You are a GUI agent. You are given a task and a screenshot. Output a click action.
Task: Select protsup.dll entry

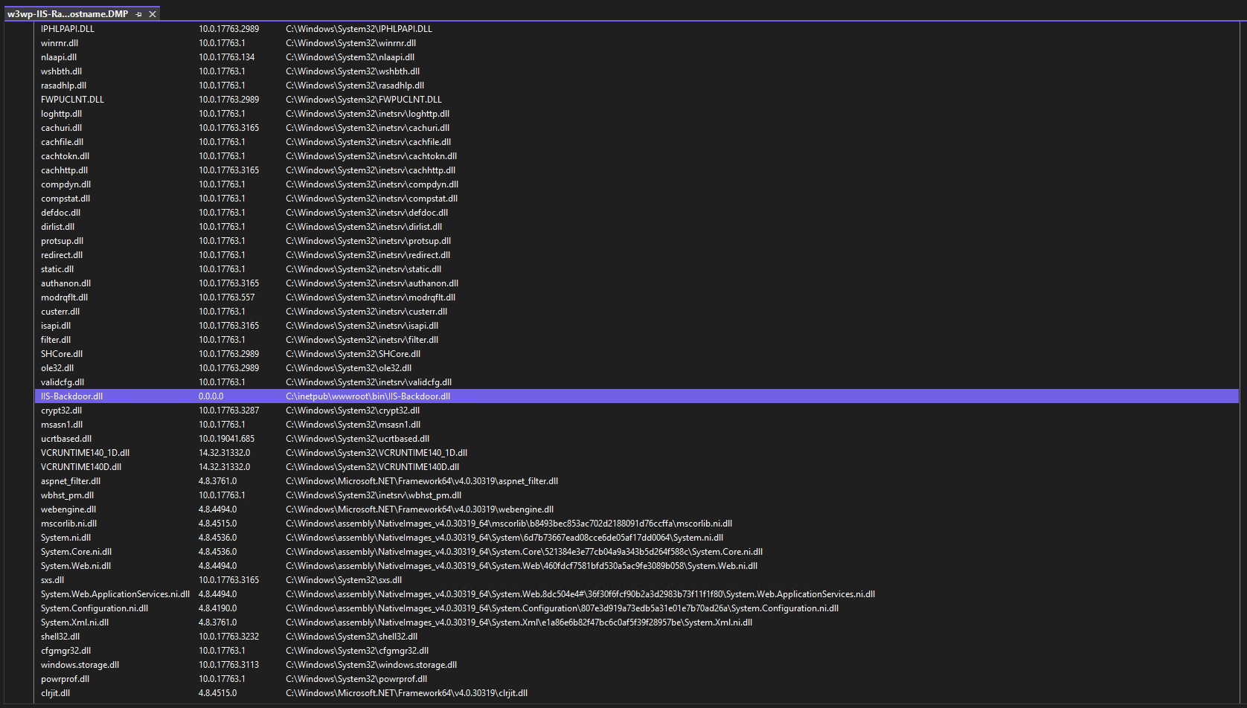[x=637, y=241]
